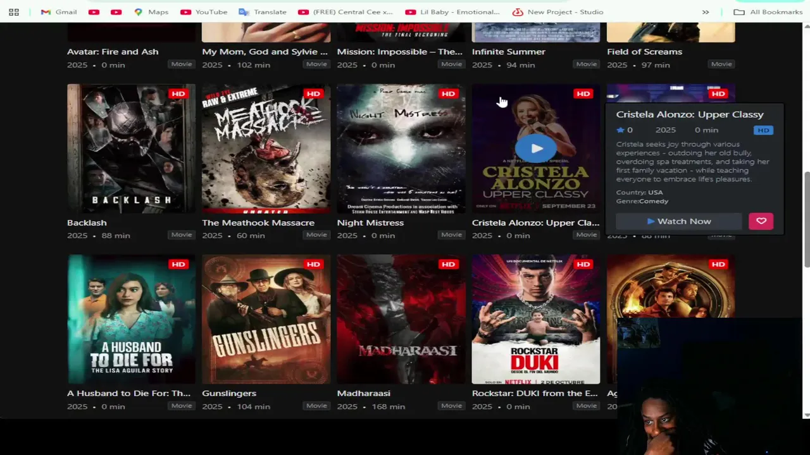Click A Husband to Die For title link

click(x=128, y=393)
